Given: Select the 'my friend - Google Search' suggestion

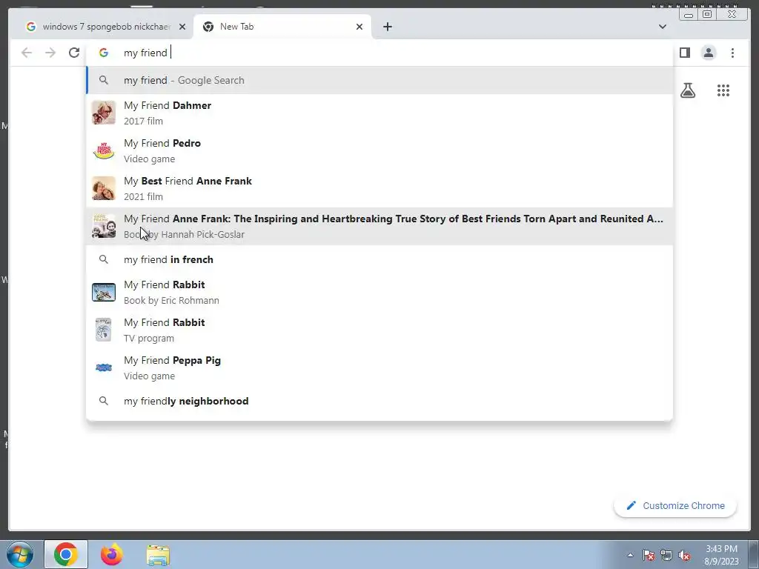Looking at the screenshot, I should 379,80.
